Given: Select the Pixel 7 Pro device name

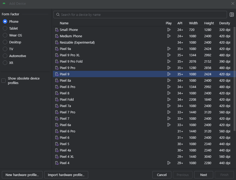Looking at the screenshot, I should [68, 112].
